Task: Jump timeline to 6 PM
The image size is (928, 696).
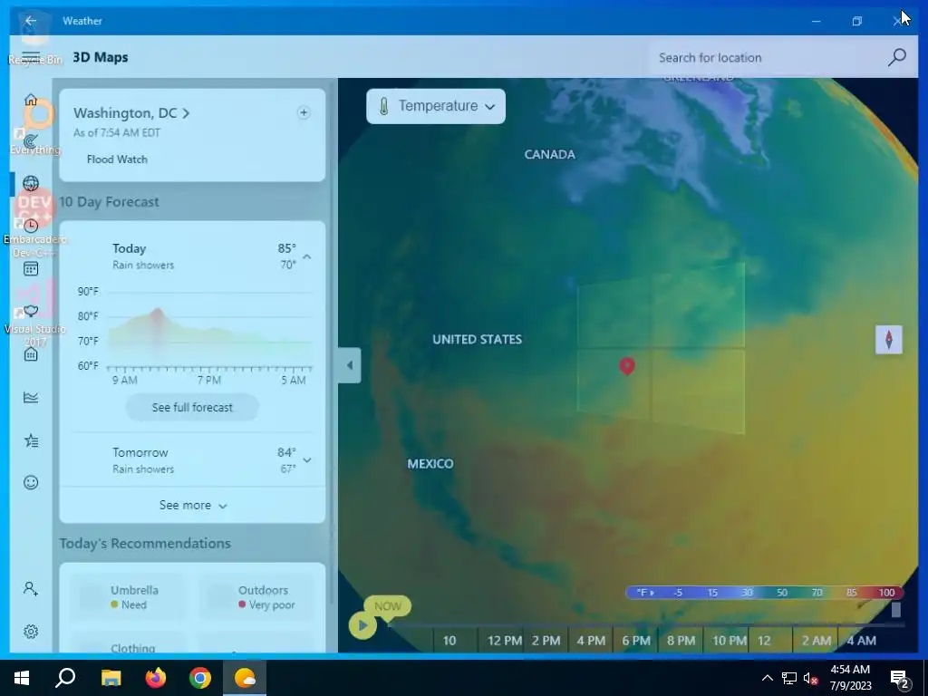Action: 636,641
